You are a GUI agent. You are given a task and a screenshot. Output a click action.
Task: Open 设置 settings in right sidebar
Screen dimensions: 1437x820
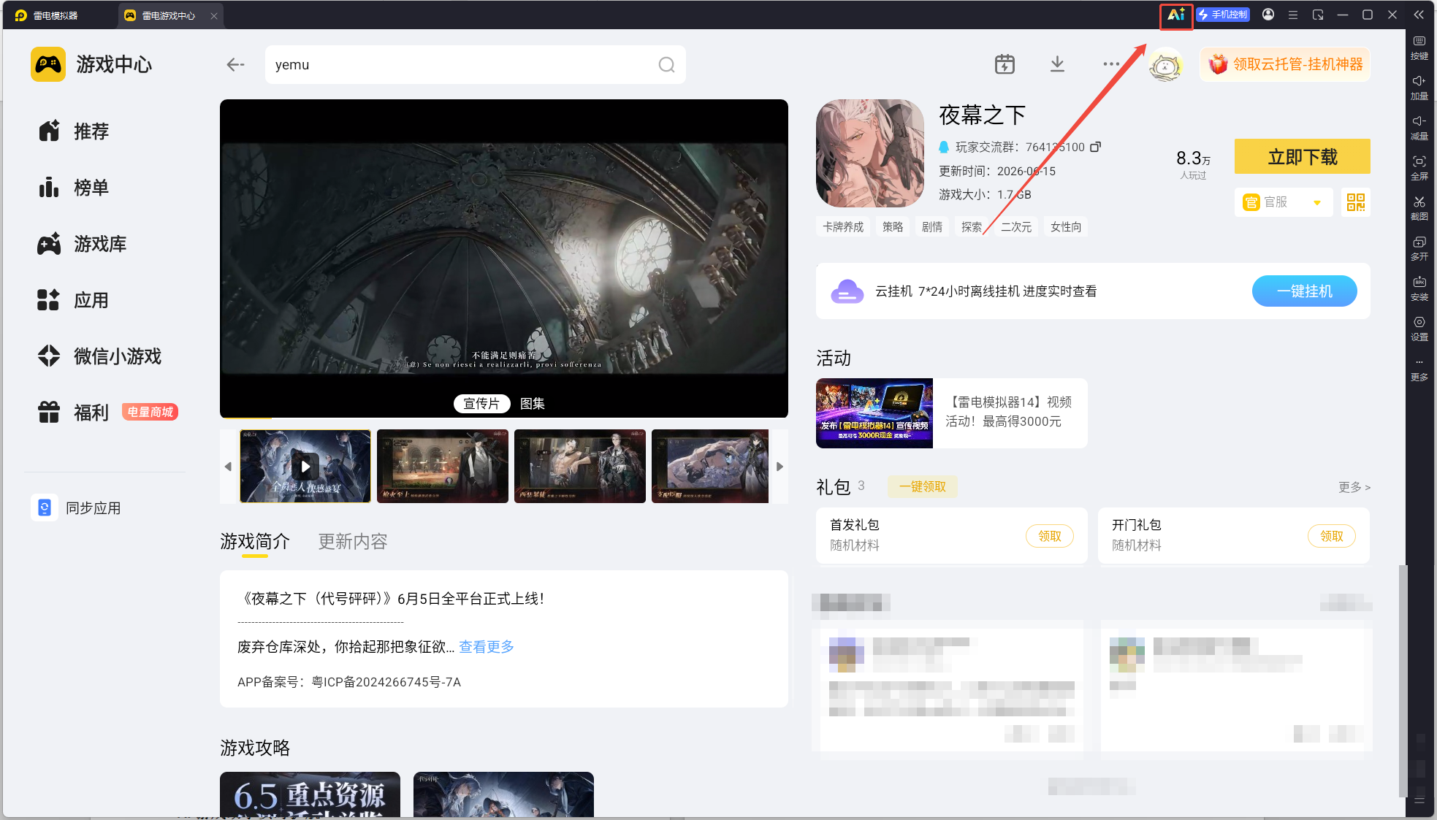point(1419,329)
